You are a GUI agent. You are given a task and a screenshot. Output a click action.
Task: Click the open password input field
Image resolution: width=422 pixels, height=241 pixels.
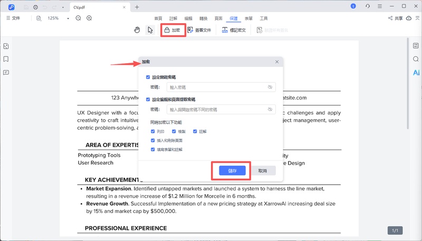[216, 87]
